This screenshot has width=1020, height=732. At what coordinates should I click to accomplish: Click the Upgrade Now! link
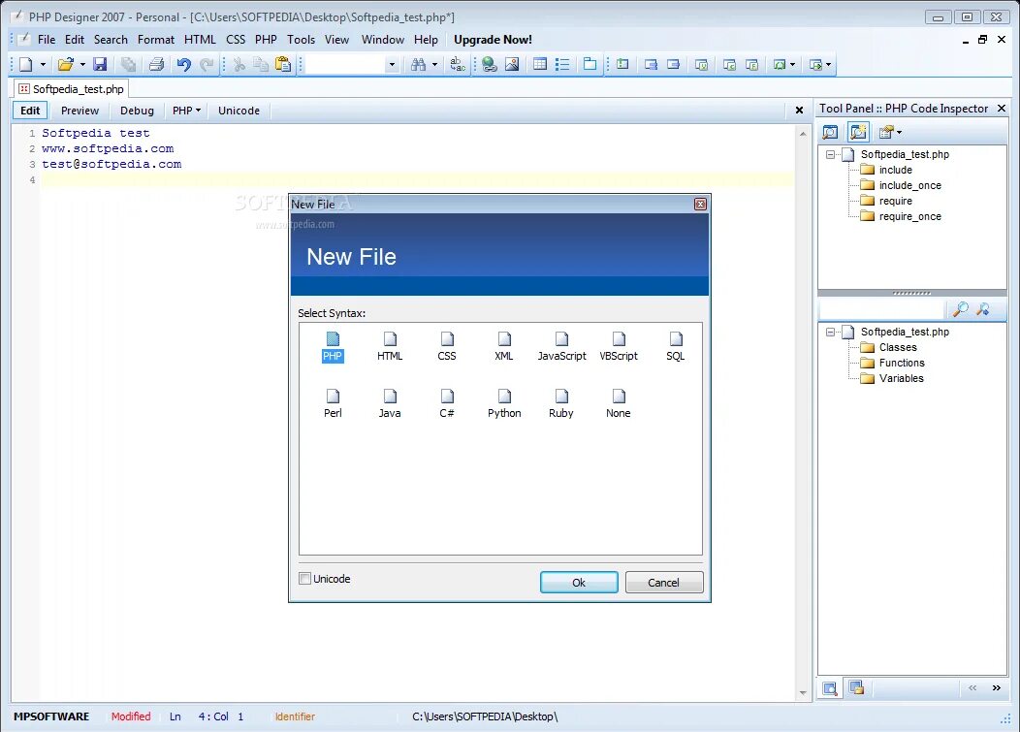coord(493,40)
